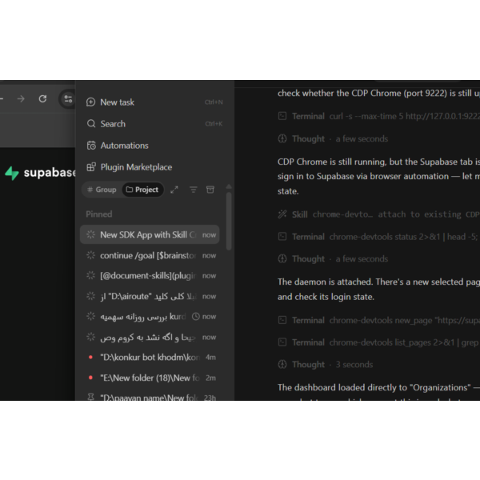
Task: Open task "D:\konkur bot khodm
Action: pyautogui.click(x=150, y=358)
